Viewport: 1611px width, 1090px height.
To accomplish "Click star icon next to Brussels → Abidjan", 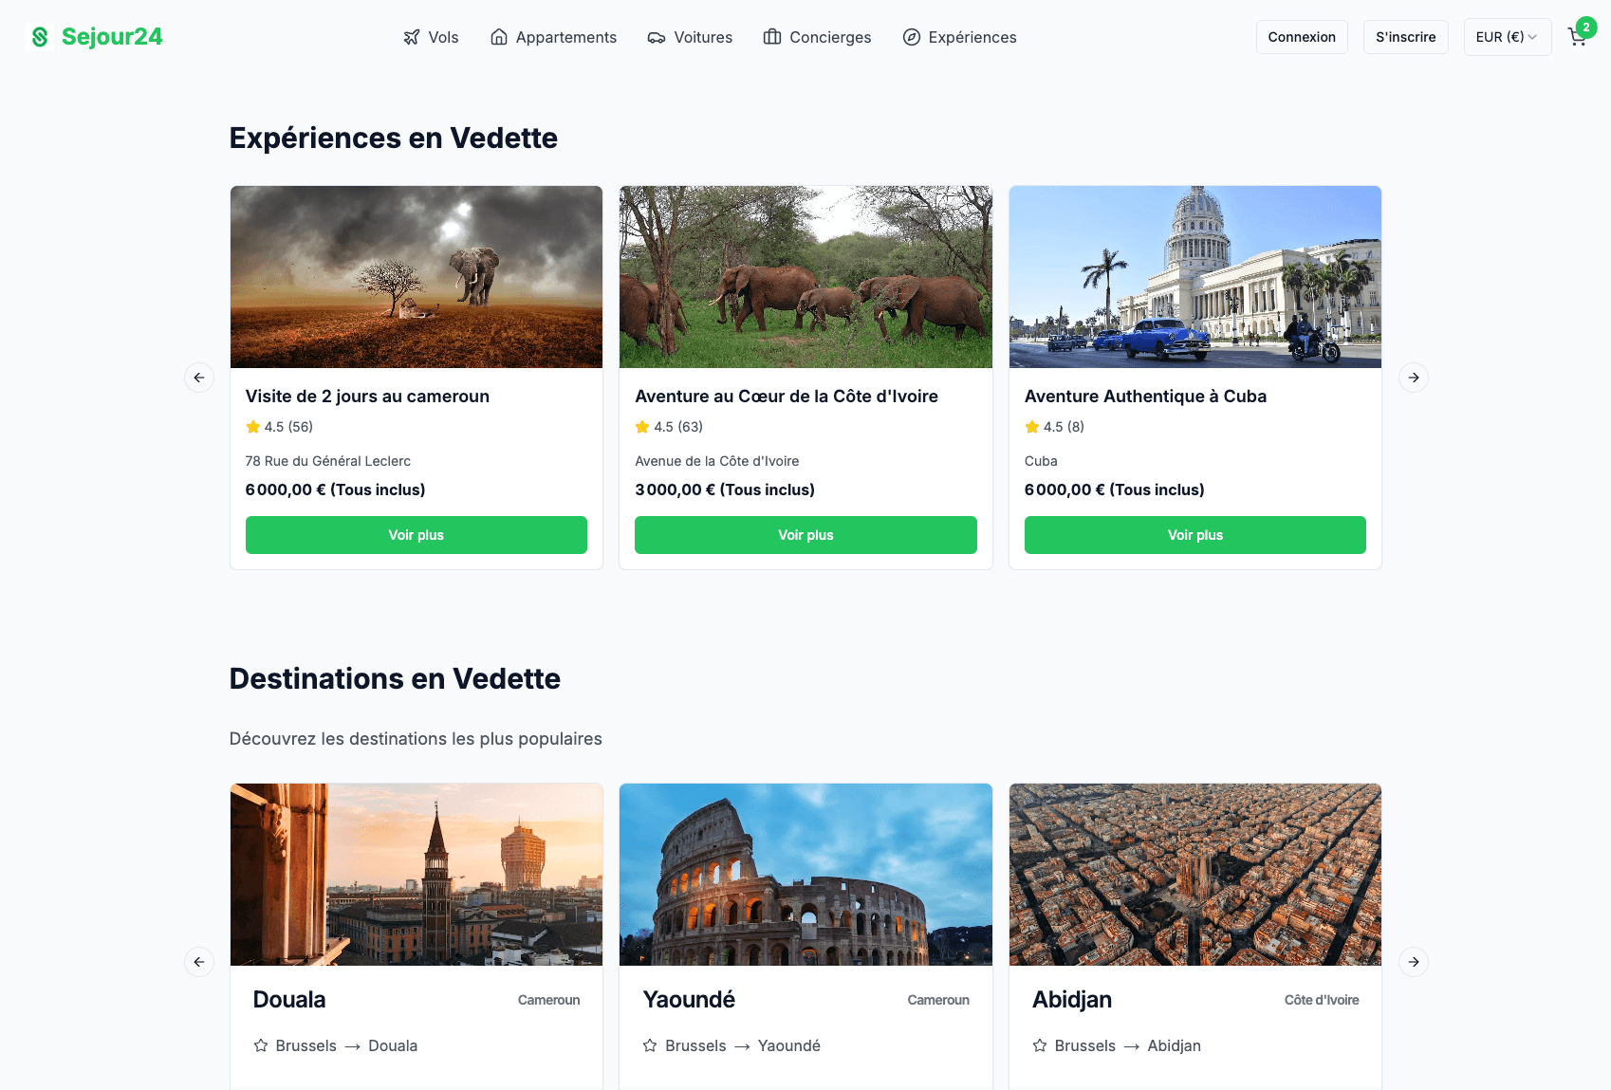I will click(x=1040, y=1045).
